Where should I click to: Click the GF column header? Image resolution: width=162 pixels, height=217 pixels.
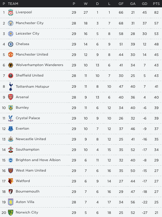point(121,4)
